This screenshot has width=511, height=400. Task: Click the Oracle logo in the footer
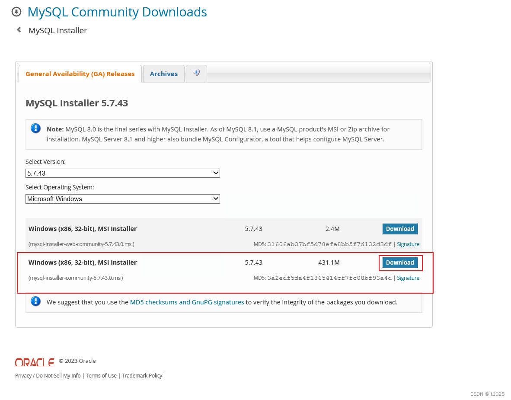coord(35,362)
